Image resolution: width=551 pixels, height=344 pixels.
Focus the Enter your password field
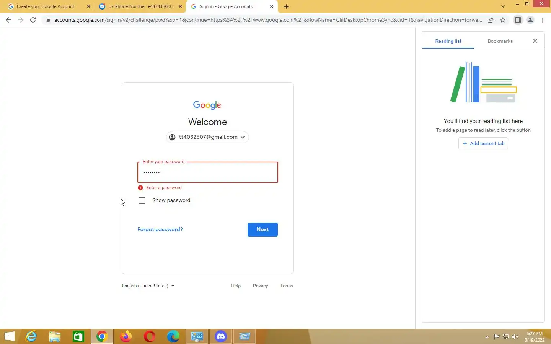(208, 172)
